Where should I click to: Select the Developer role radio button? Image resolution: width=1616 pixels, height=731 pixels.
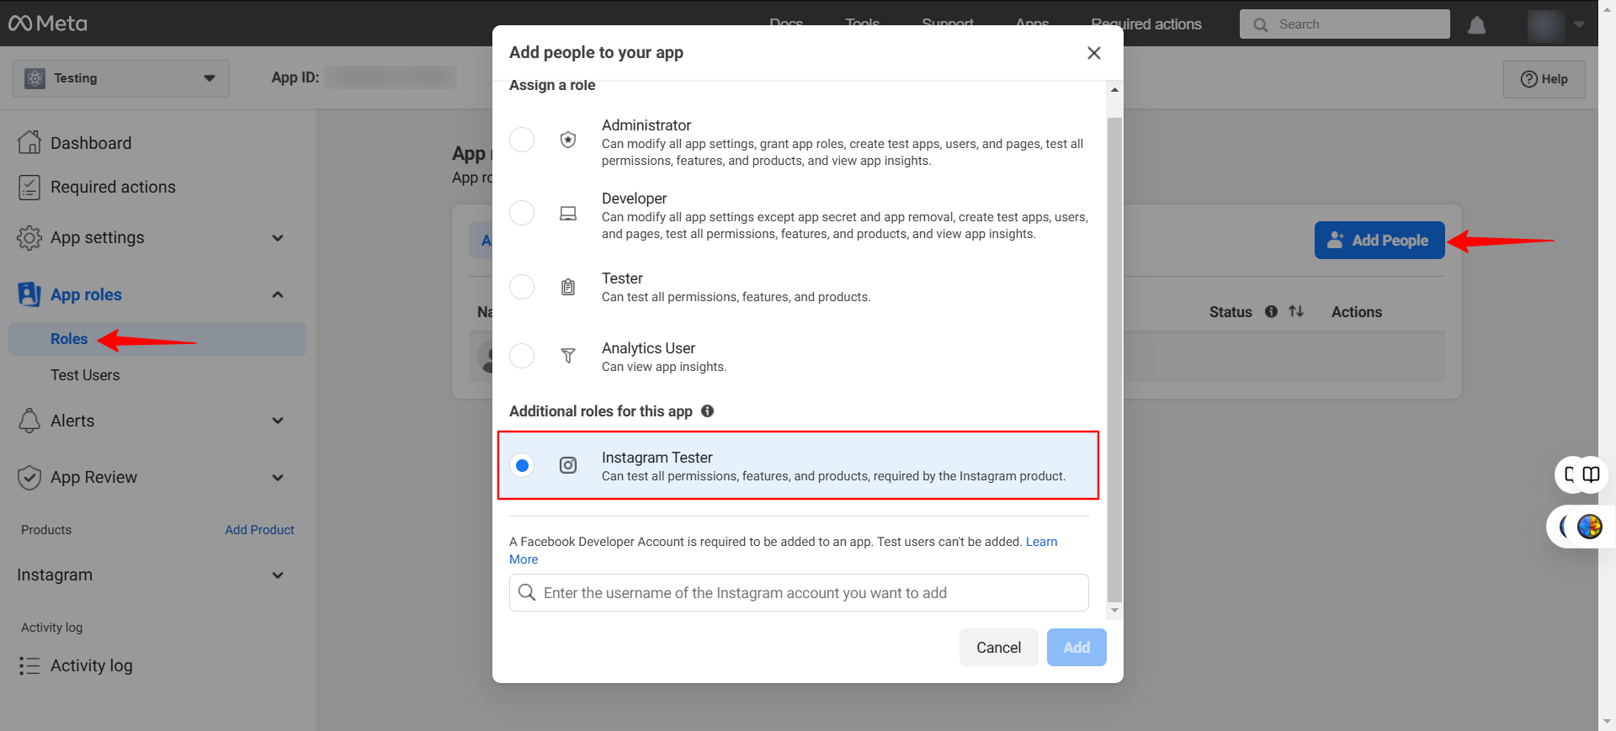click(x=522, y=213)
